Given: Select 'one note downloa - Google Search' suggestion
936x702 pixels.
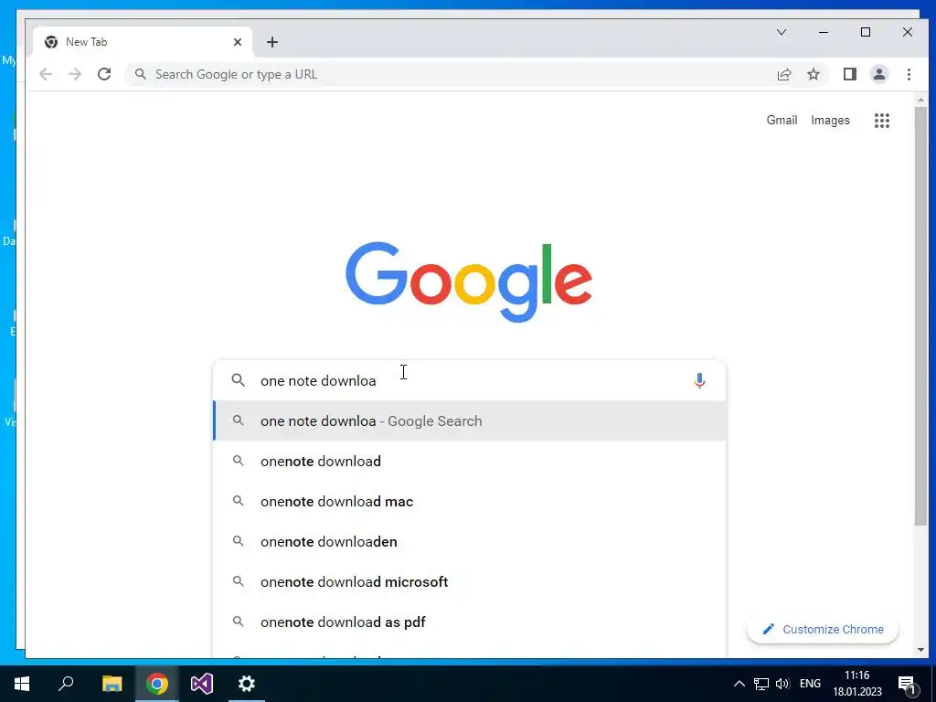Looking at the screenshot, I should click(470, 420).
